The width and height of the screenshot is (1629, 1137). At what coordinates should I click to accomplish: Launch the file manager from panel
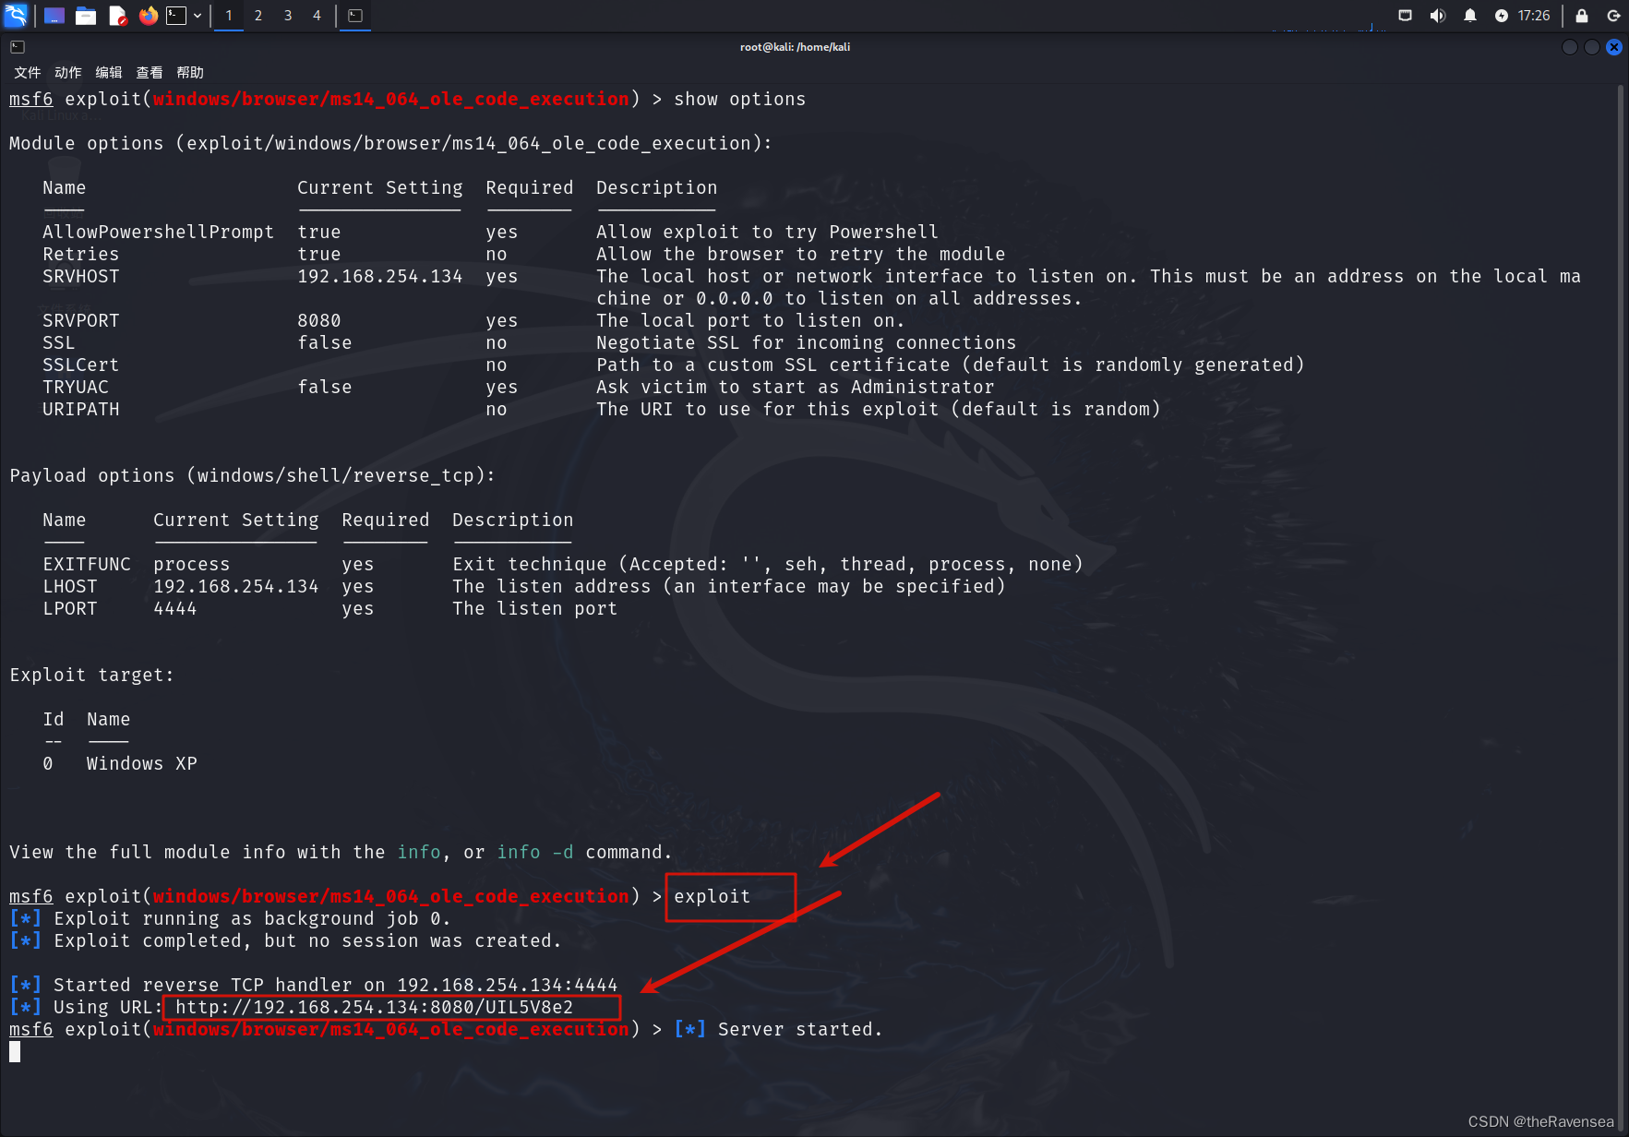(x=86, y=16)
